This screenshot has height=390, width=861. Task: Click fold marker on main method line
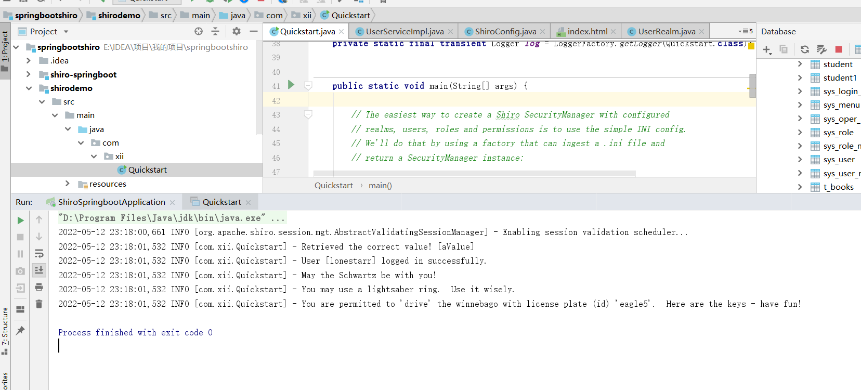(308, 85)
